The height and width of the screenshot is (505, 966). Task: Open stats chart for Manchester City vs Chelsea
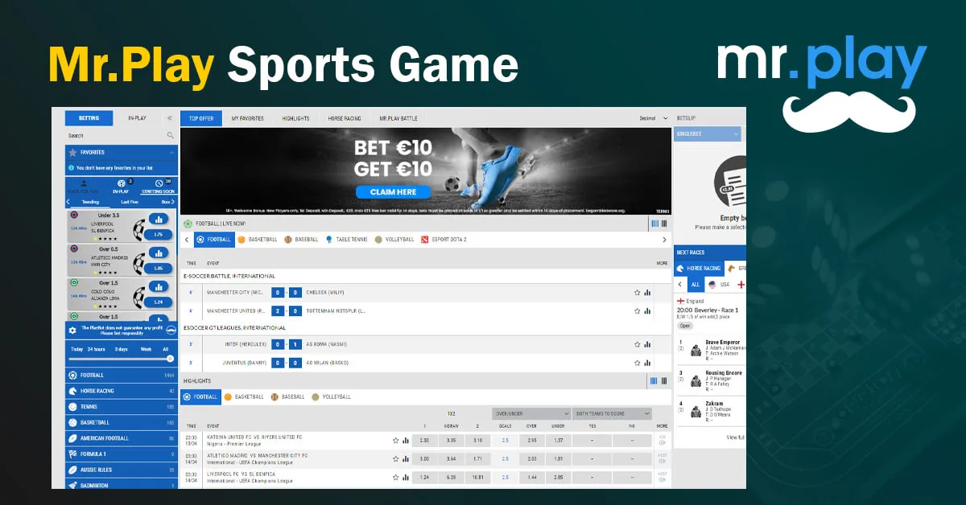[646, 293]
